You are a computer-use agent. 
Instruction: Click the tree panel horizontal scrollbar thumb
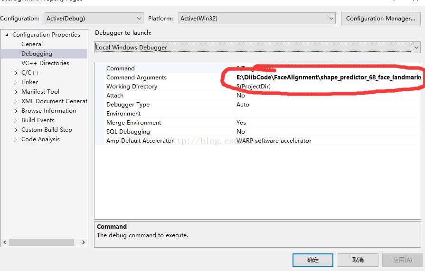[41, 242]
